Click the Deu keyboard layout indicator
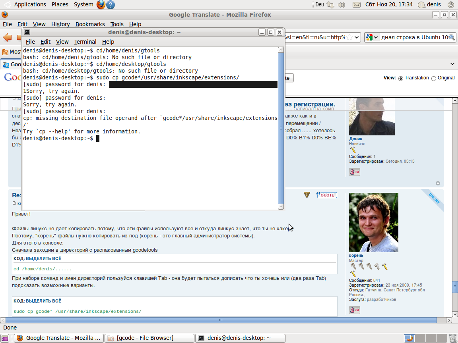458x343 pixels. (320, 5)
